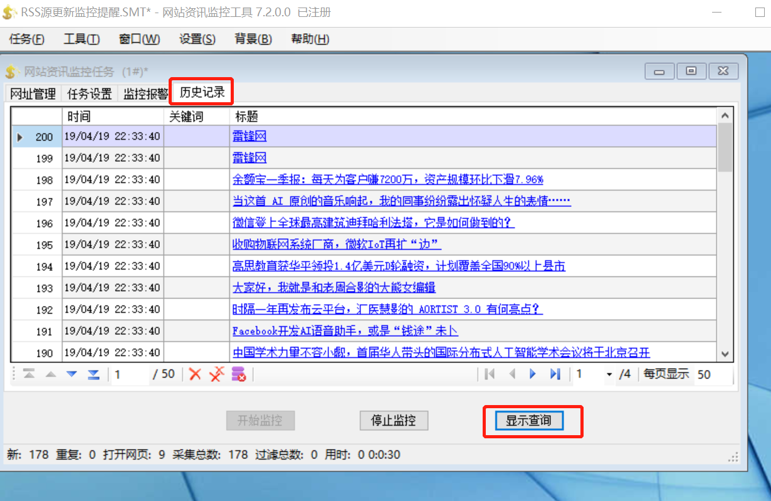
Task: Click the 采集总数: 178 status text
Action: pyautogui.click(x=210, y=455)
